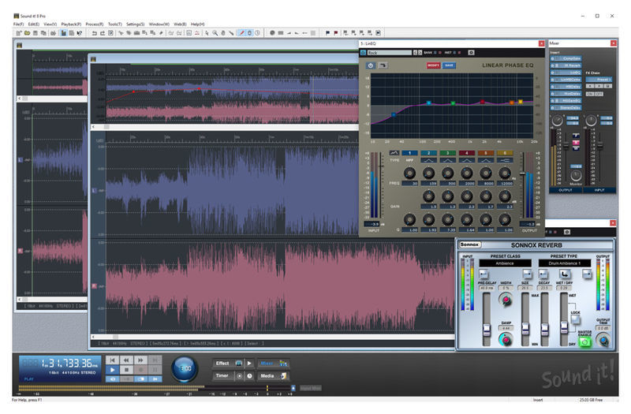Click the play arrow next to Effect
Screen dimensions: 631x414
249,364
